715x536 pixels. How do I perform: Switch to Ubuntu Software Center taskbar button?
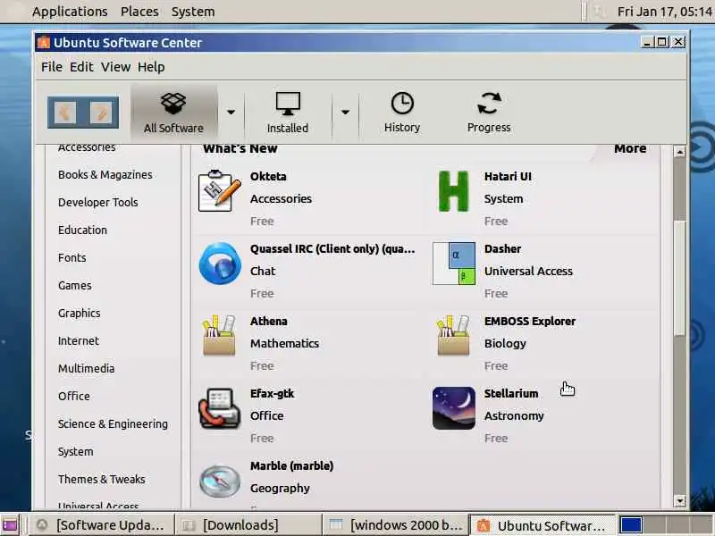pyautogui.click(x=543, y=525)
